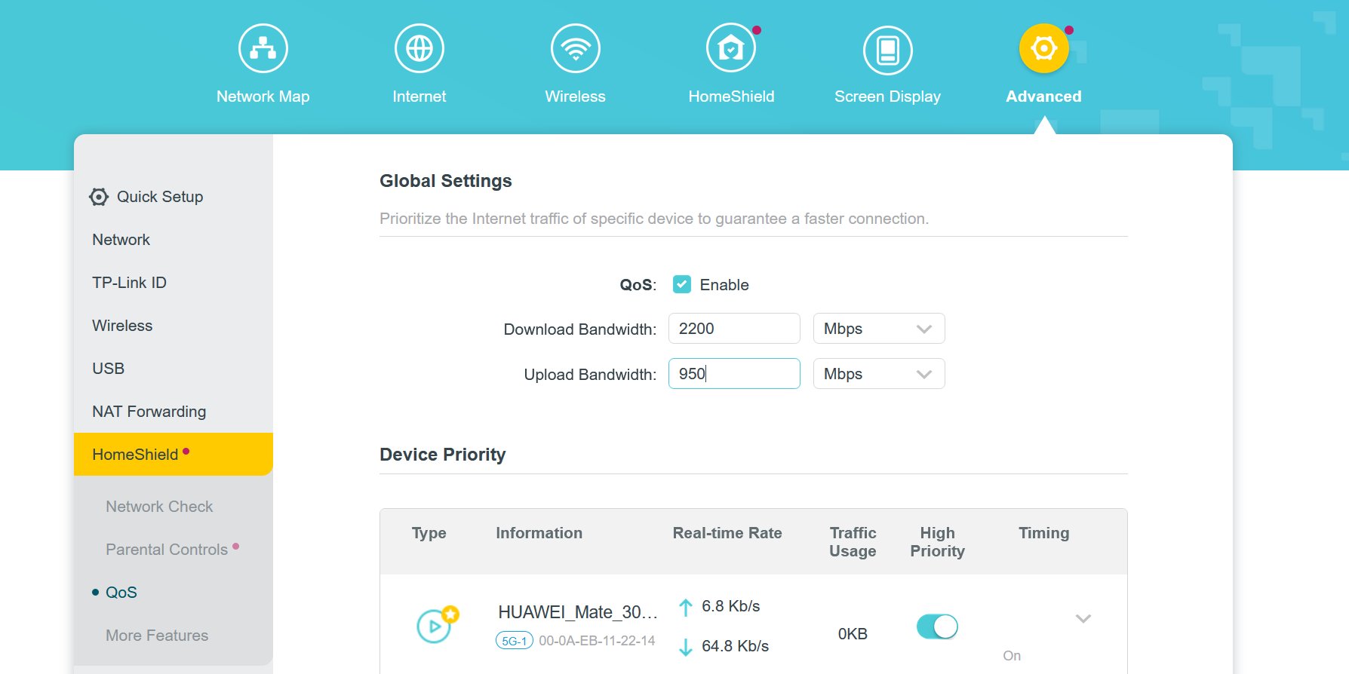Viewport: 1349px width, 674px height.
Task: Click the Network Map tab label
Action: coord(263,97)
